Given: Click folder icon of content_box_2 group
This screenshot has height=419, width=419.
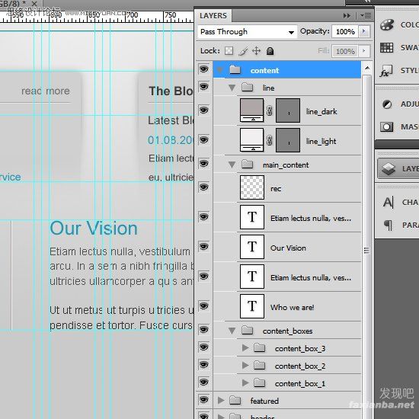Looking at the screenshot, I should tap(259, 365).
